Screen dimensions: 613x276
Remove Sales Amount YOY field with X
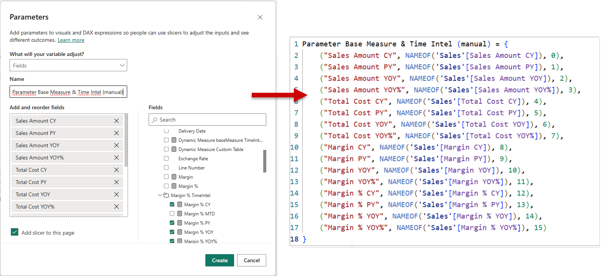tap(116, 145)
